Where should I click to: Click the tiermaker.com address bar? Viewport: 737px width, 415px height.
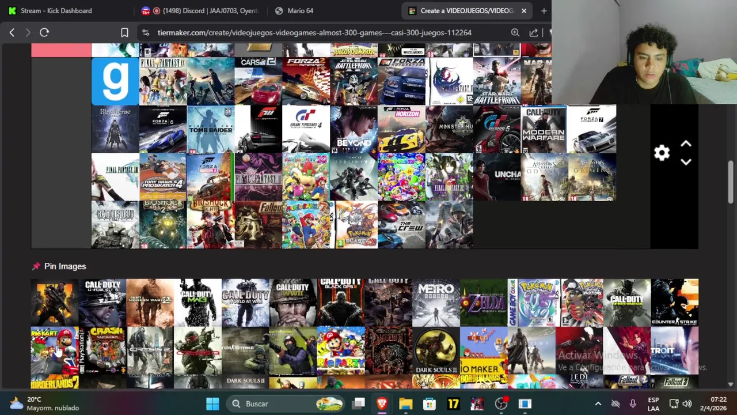coord(314,33)
